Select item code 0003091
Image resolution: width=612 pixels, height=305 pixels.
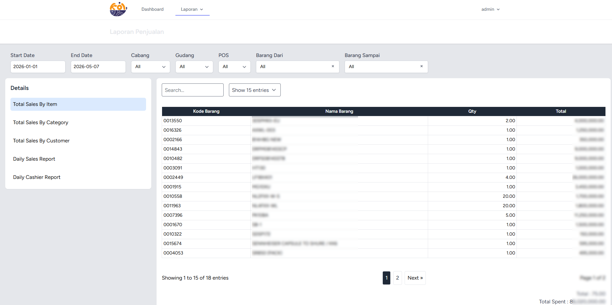(173, 168)
